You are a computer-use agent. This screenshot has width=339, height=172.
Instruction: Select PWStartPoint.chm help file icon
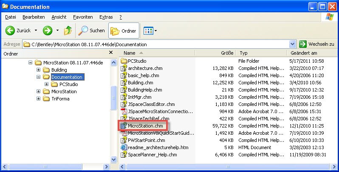(x=124, y=140)
